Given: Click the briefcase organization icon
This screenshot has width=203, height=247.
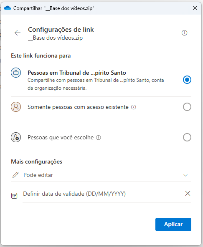Looking at the screenshot, I should (16, 73).
